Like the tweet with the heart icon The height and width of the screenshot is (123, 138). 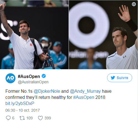click(40, 118)
